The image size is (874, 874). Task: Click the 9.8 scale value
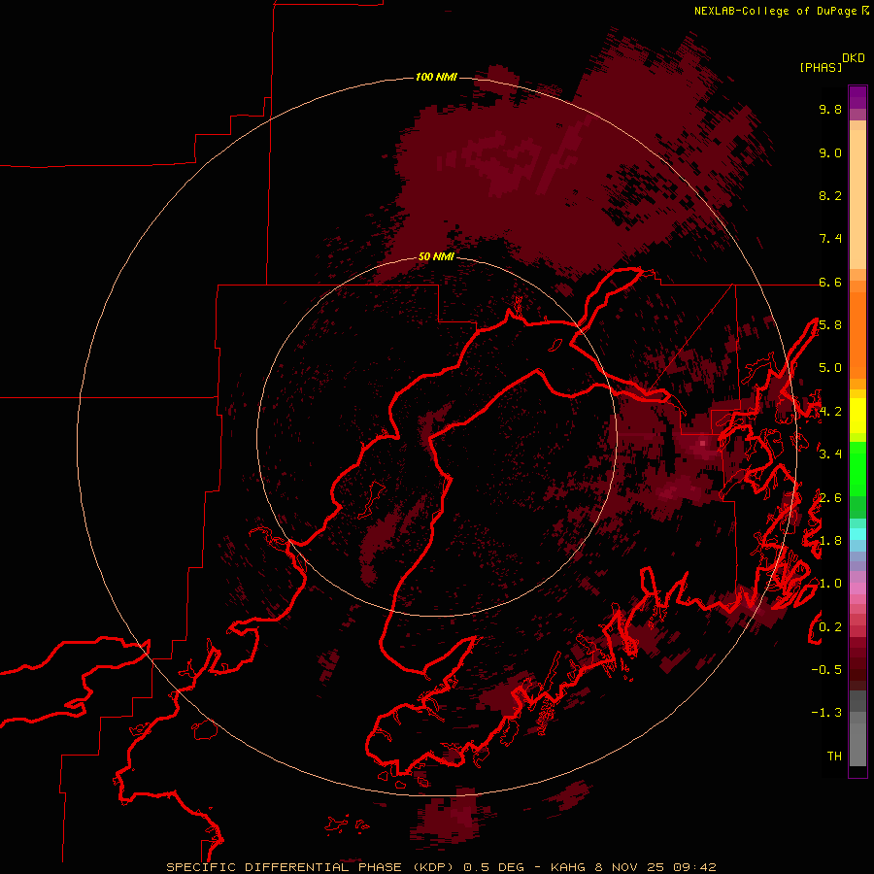[830, 109]
